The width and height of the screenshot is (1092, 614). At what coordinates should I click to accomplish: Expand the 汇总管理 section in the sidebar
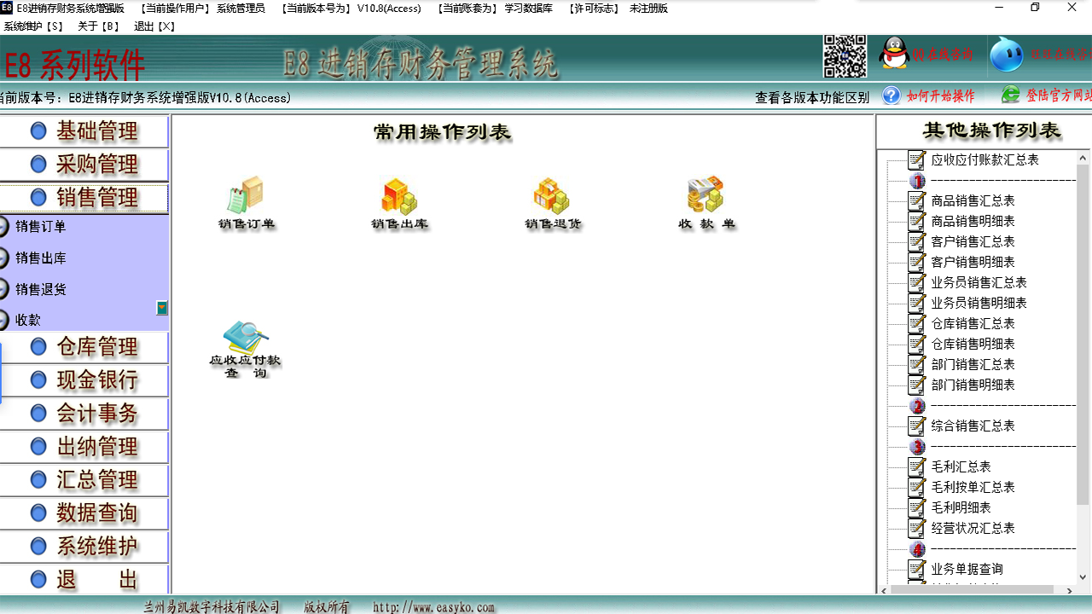[85, 479]
